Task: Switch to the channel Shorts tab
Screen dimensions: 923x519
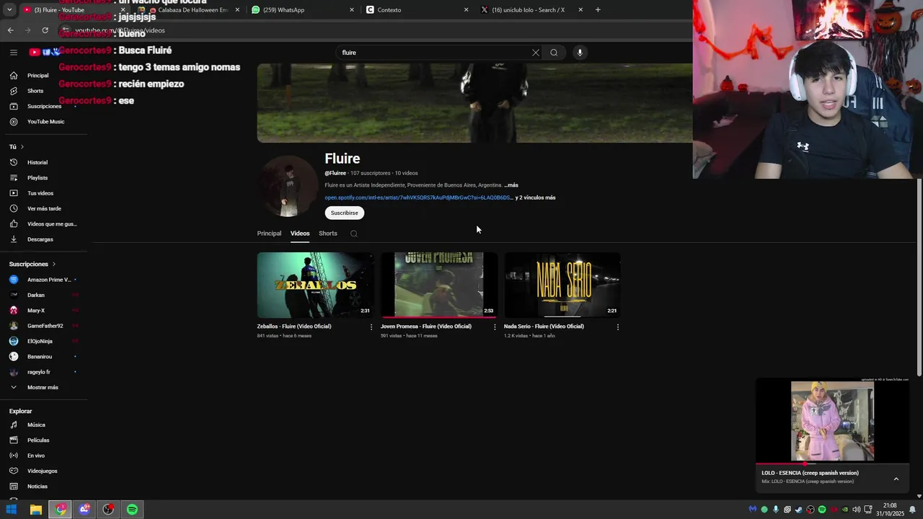Action: click(x=328, y=234)
